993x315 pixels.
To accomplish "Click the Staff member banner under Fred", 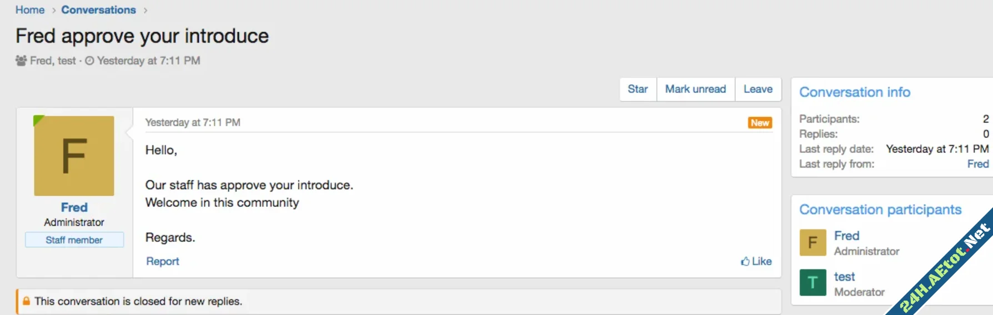I will click(74, 240).
